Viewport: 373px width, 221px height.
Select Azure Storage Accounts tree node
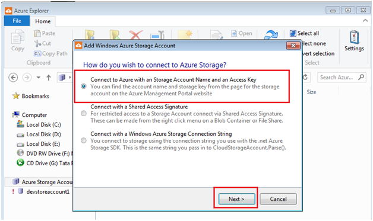coord(46,182)
